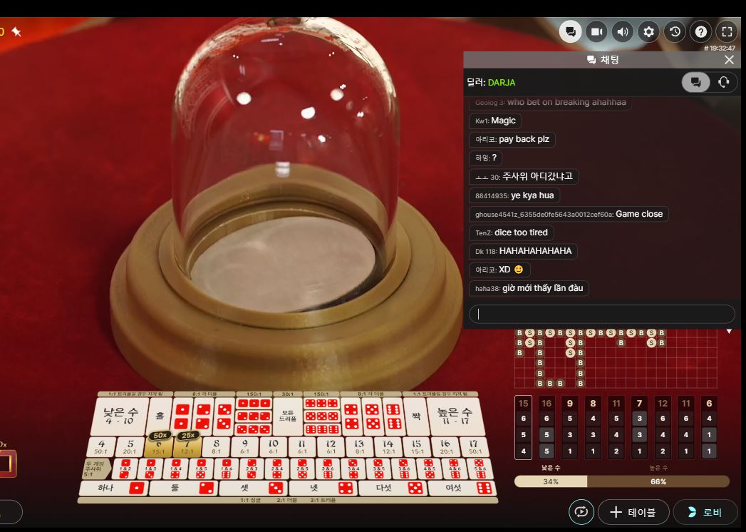
Task: Select the 모든 트리플 any triple bet
Action: pos(288,416)
